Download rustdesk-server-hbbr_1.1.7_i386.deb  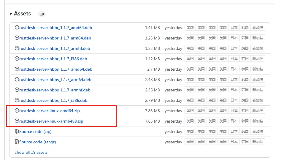coord(53,59)
